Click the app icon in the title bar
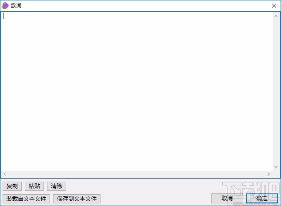281x206 pixels. pos(5,6)
